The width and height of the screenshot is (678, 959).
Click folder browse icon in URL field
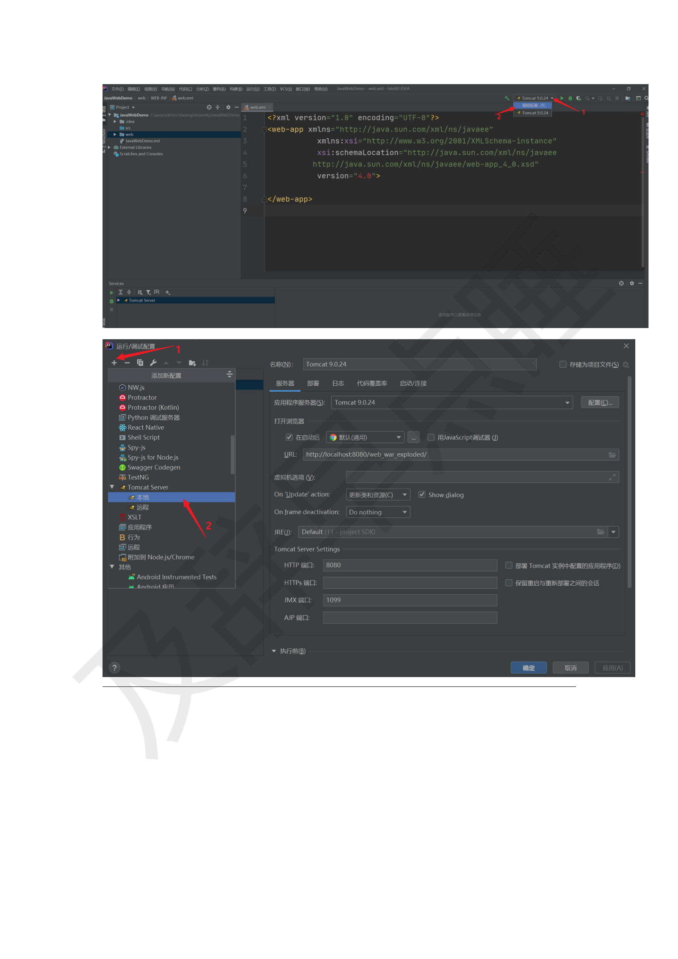(x=612, y=455)
